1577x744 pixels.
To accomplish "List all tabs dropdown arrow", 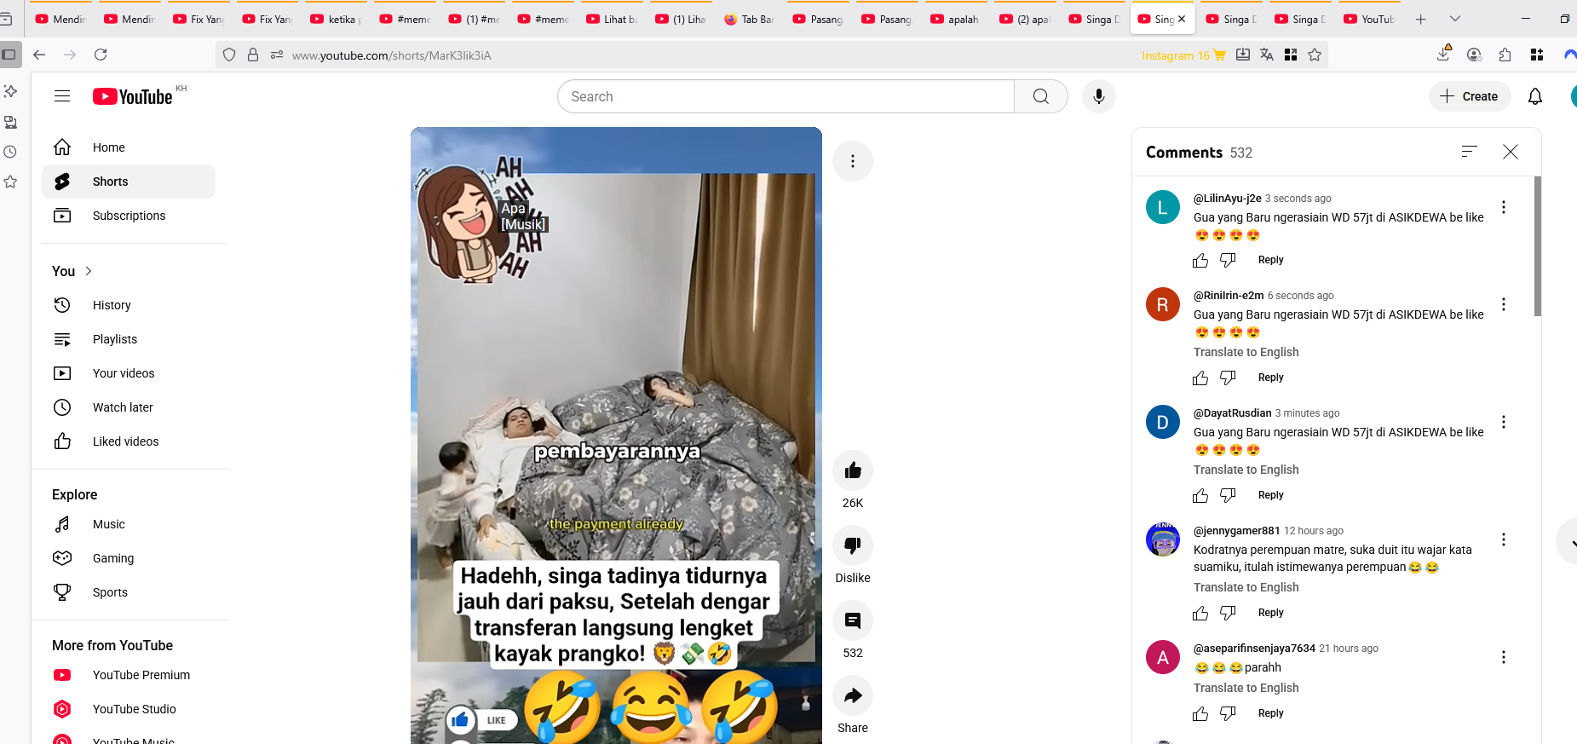I will [x=1454, y=19].
